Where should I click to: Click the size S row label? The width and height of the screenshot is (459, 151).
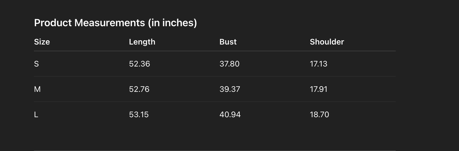coord(36,64)
